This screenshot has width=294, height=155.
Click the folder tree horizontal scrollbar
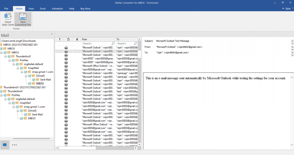tap(32, 139)
